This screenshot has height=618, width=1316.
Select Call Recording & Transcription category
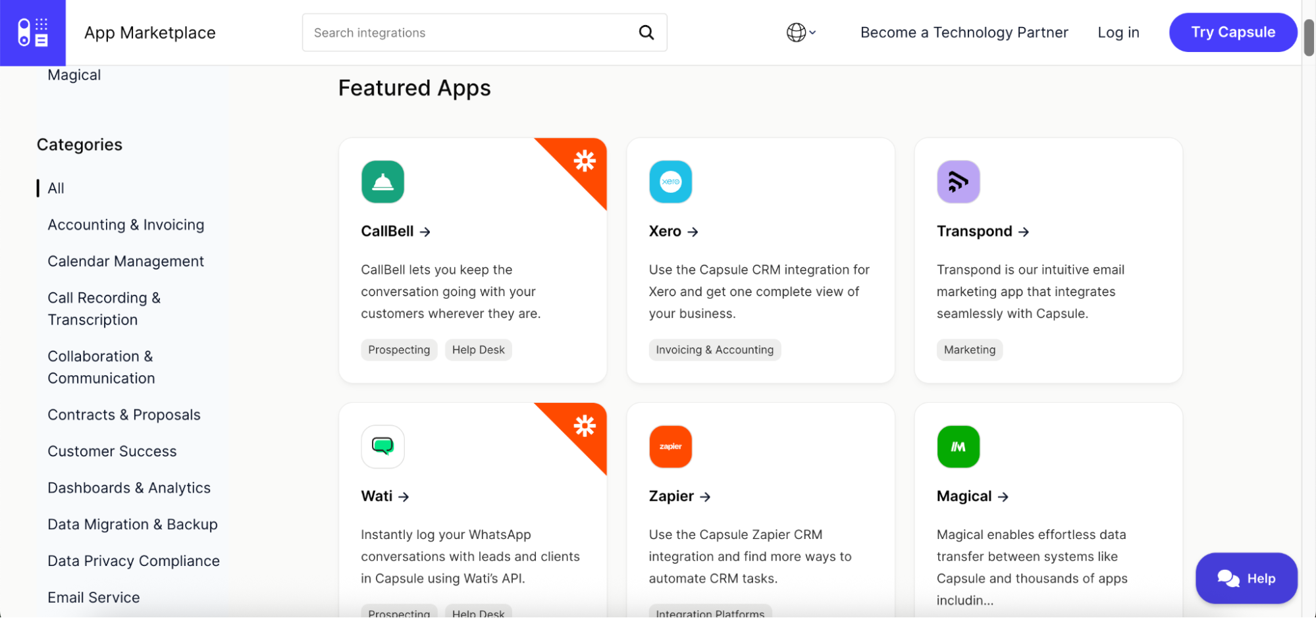104,309
